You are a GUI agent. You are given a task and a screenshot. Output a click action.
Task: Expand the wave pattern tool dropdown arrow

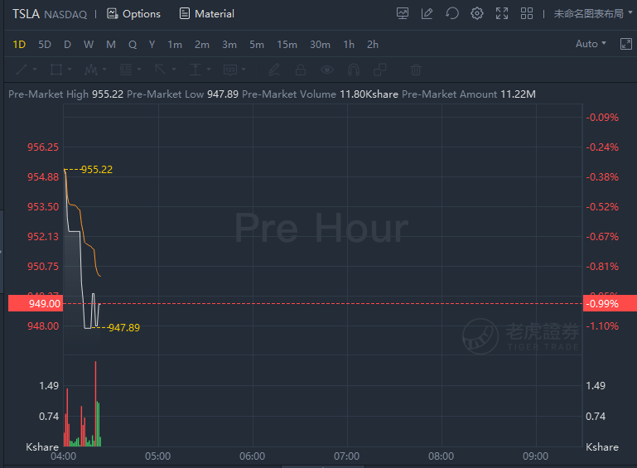(104, 70)
